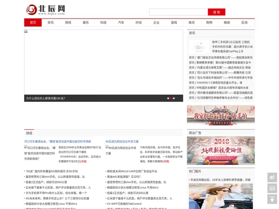Open 韩国政府计划大规模迁移至Linux in right column
The image size is (279, 209).
coord(133,187)
